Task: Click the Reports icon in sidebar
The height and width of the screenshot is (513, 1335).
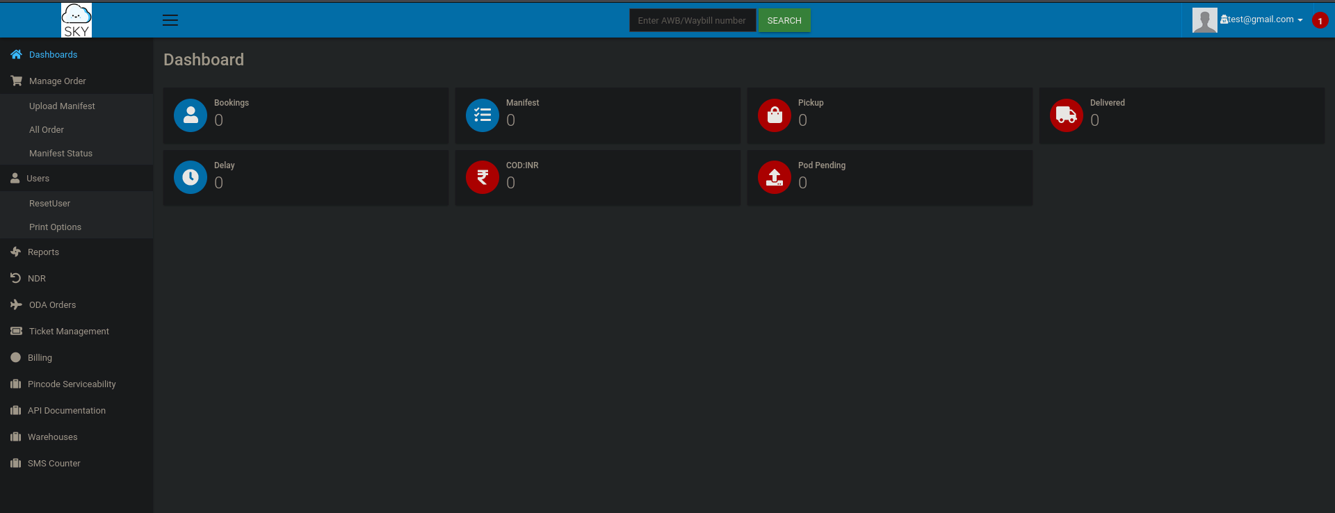Action: [15, 252]
